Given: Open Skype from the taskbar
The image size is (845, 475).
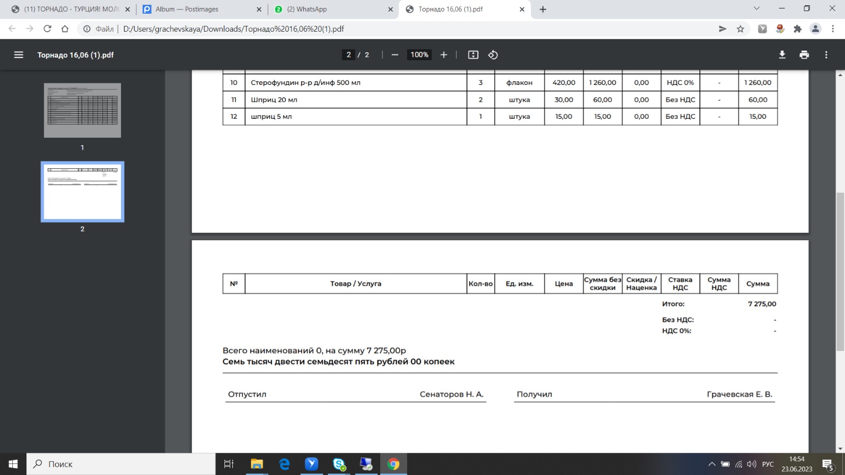Looking at the screenshot, I should point(339,464).
